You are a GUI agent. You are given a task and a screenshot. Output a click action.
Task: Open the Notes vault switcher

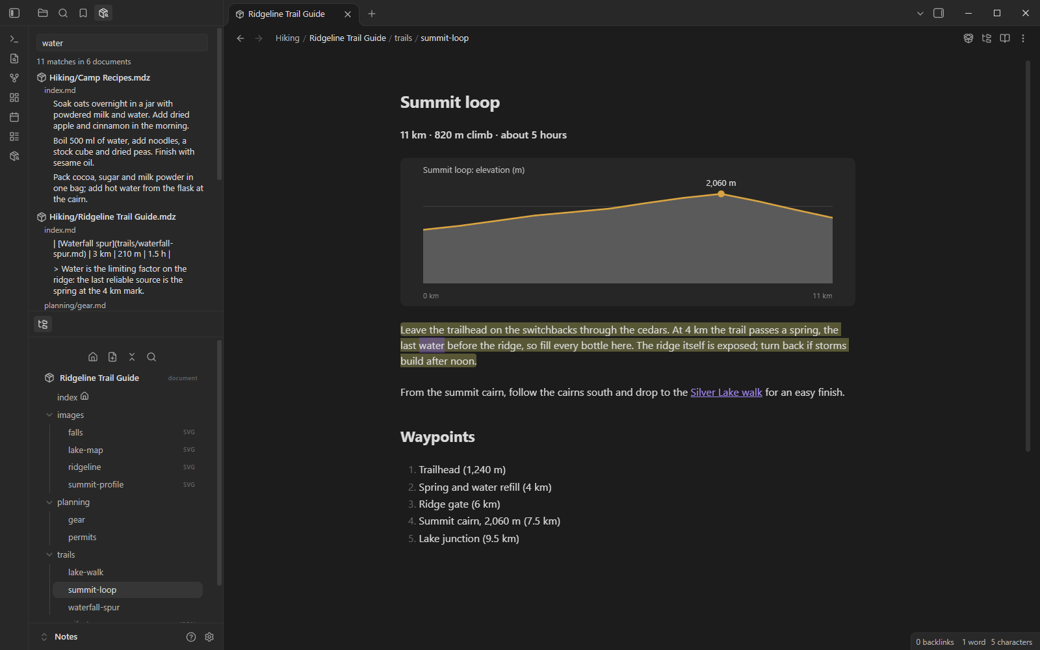pyautogui.click(x=59, y=637)
